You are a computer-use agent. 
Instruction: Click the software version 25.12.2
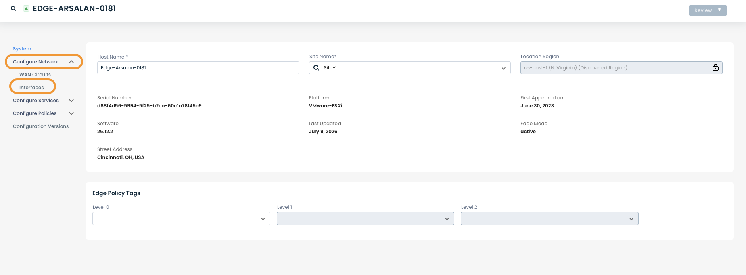[105, 132]
